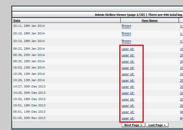The height and width of the screenshot is (130, 183).
Task: Select the date text "14:27, 30th Dec 2013"
Action: click(x=29, y=86)
